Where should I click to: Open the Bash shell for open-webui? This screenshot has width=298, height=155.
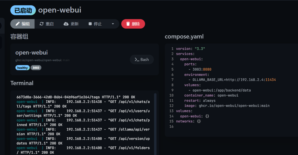142,60
